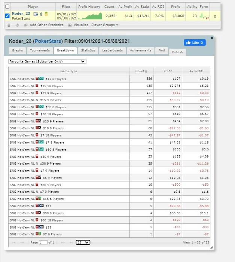This screenshot has width=235, height=262.
Task: Click the -$500 profit cell
Action: [x=168, y=185]
